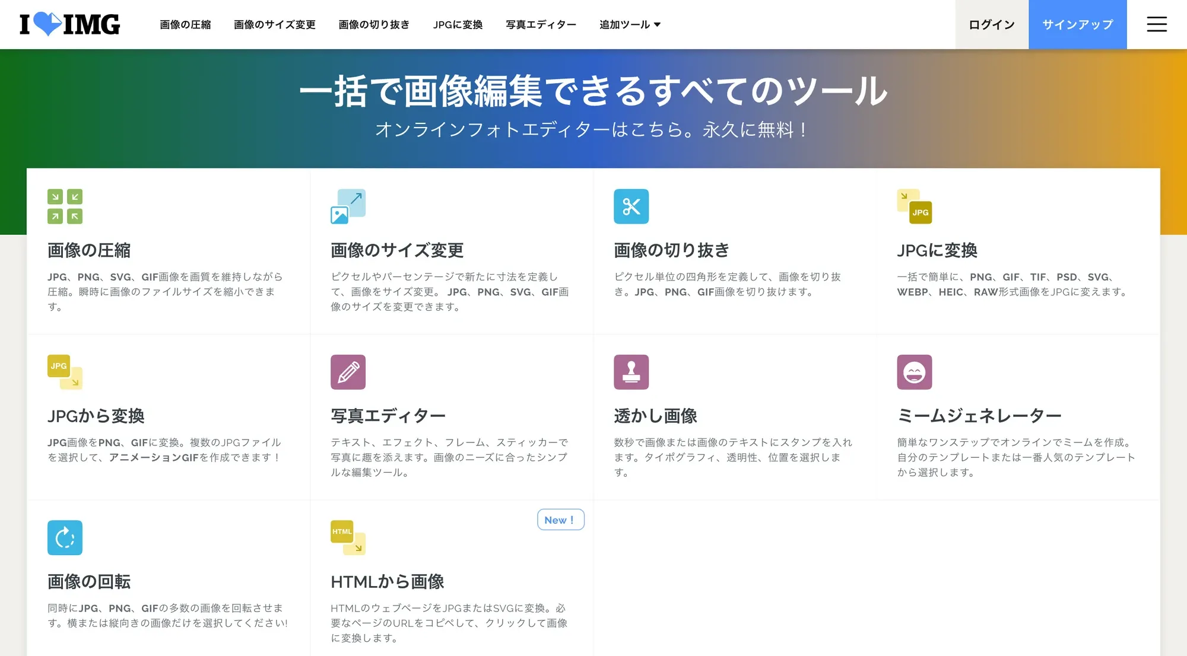The width and height of the screenshot is (1187, 656).
Task: Click the smiley meme generator icon
Action: point(915,372)
